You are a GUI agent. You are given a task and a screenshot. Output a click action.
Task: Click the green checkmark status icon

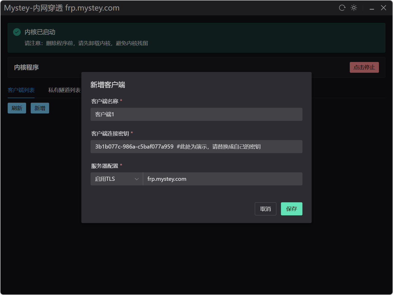click(x=17, y=32)
